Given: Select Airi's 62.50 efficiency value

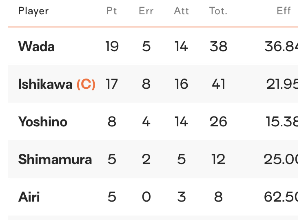Looking at the screenshot, I should point(281,197).
